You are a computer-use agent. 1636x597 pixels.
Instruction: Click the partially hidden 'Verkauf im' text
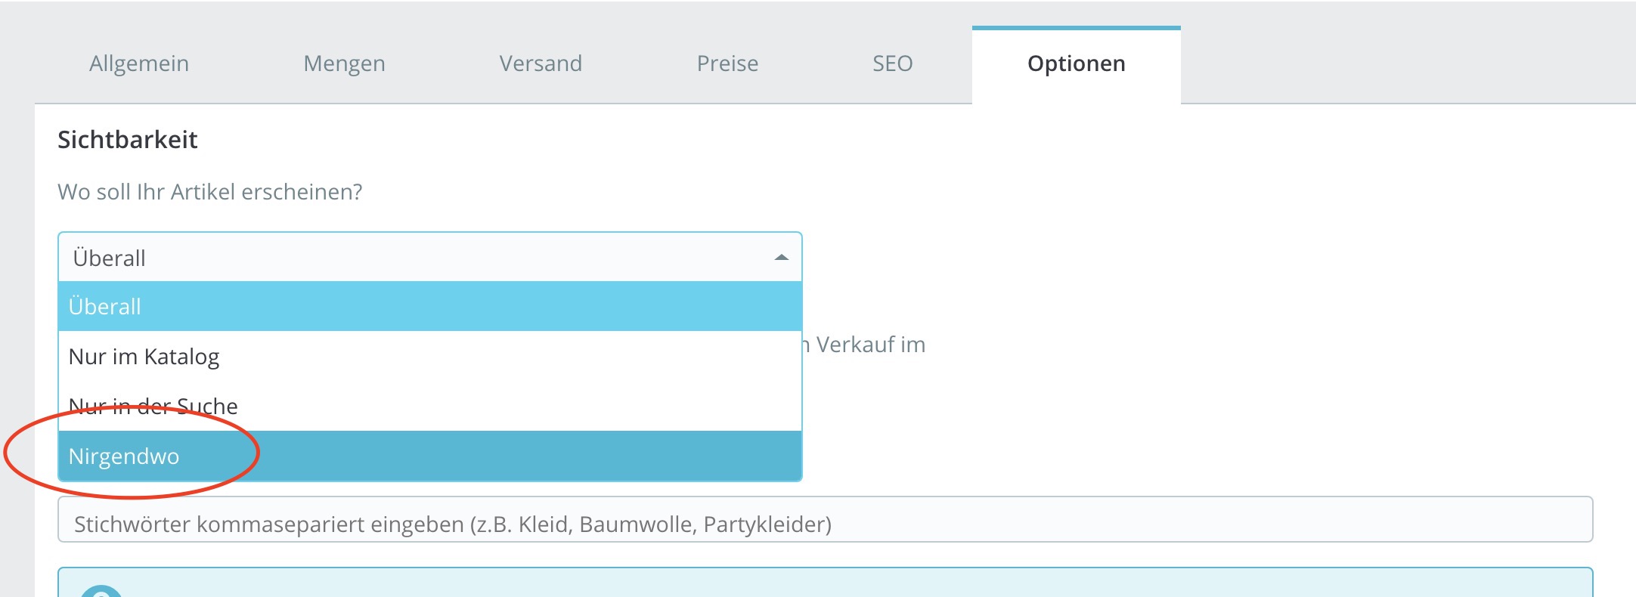click(x=869, y=345)
